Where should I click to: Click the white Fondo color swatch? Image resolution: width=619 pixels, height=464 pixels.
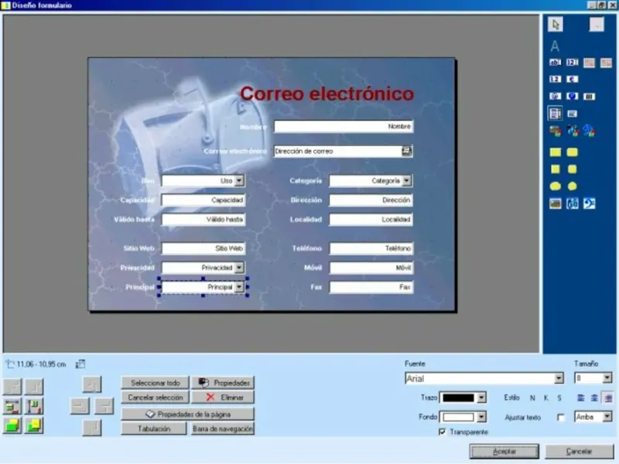[458, 417]
